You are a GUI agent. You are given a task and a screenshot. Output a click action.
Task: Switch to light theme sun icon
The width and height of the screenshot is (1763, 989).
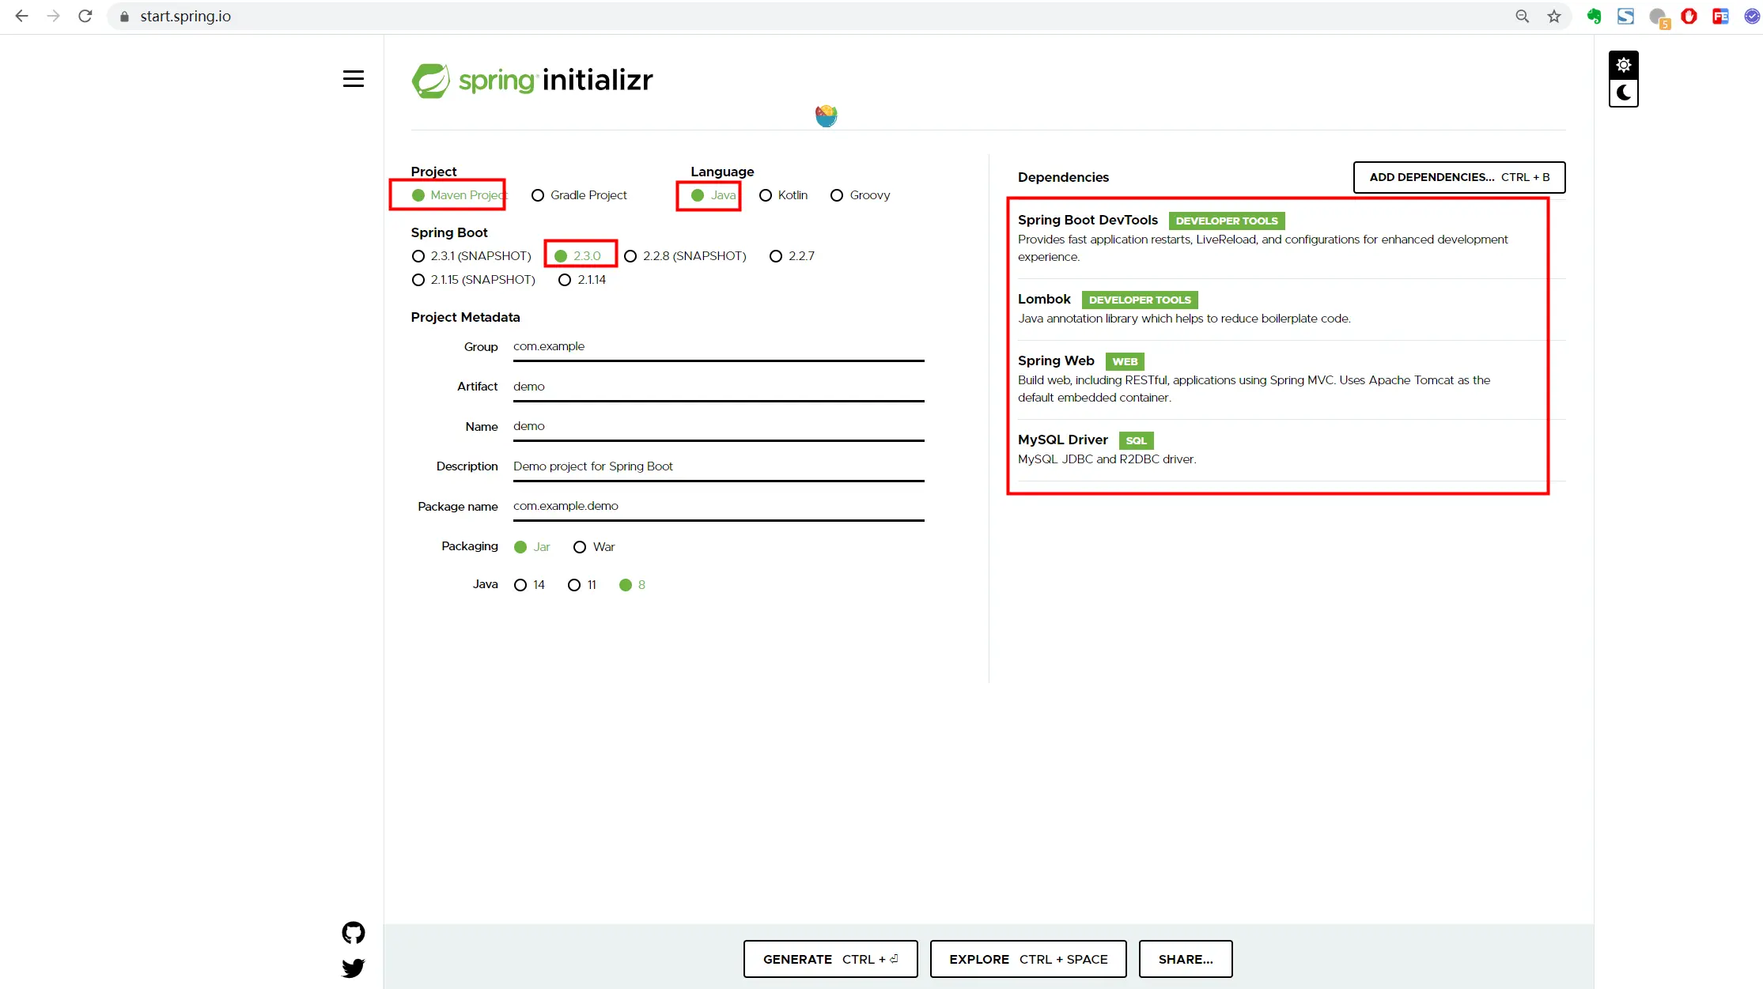[1623, 65]
